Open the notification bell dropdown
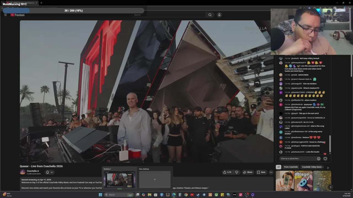This screenshot has height=198, width=353. coord(49,172)
